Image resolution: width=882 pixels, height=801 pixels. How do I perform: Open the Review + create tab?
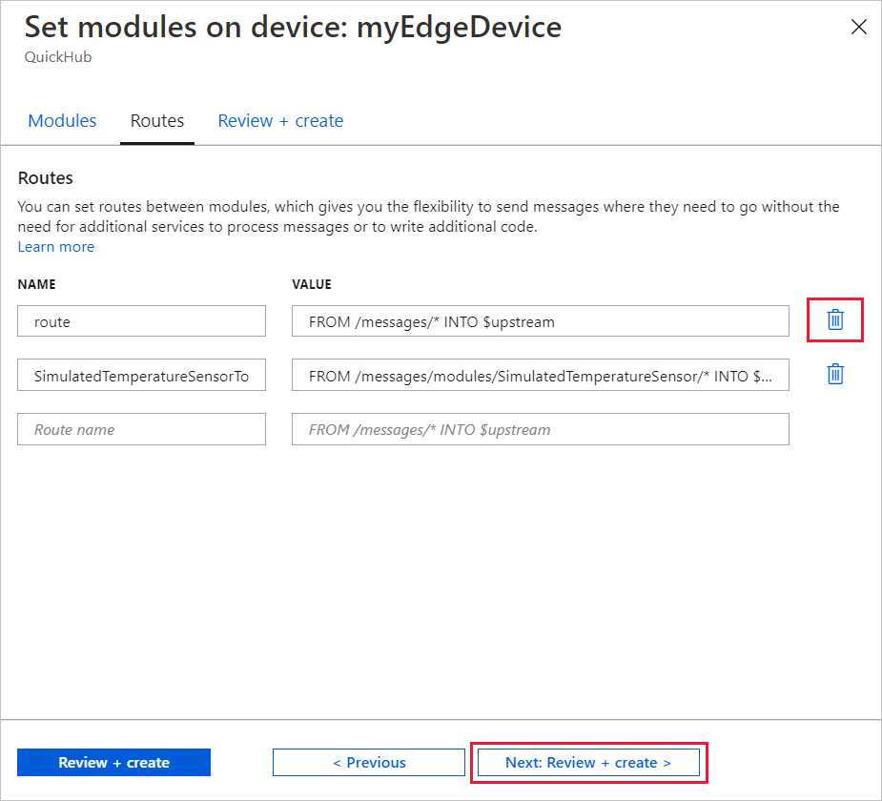(280, 121)
